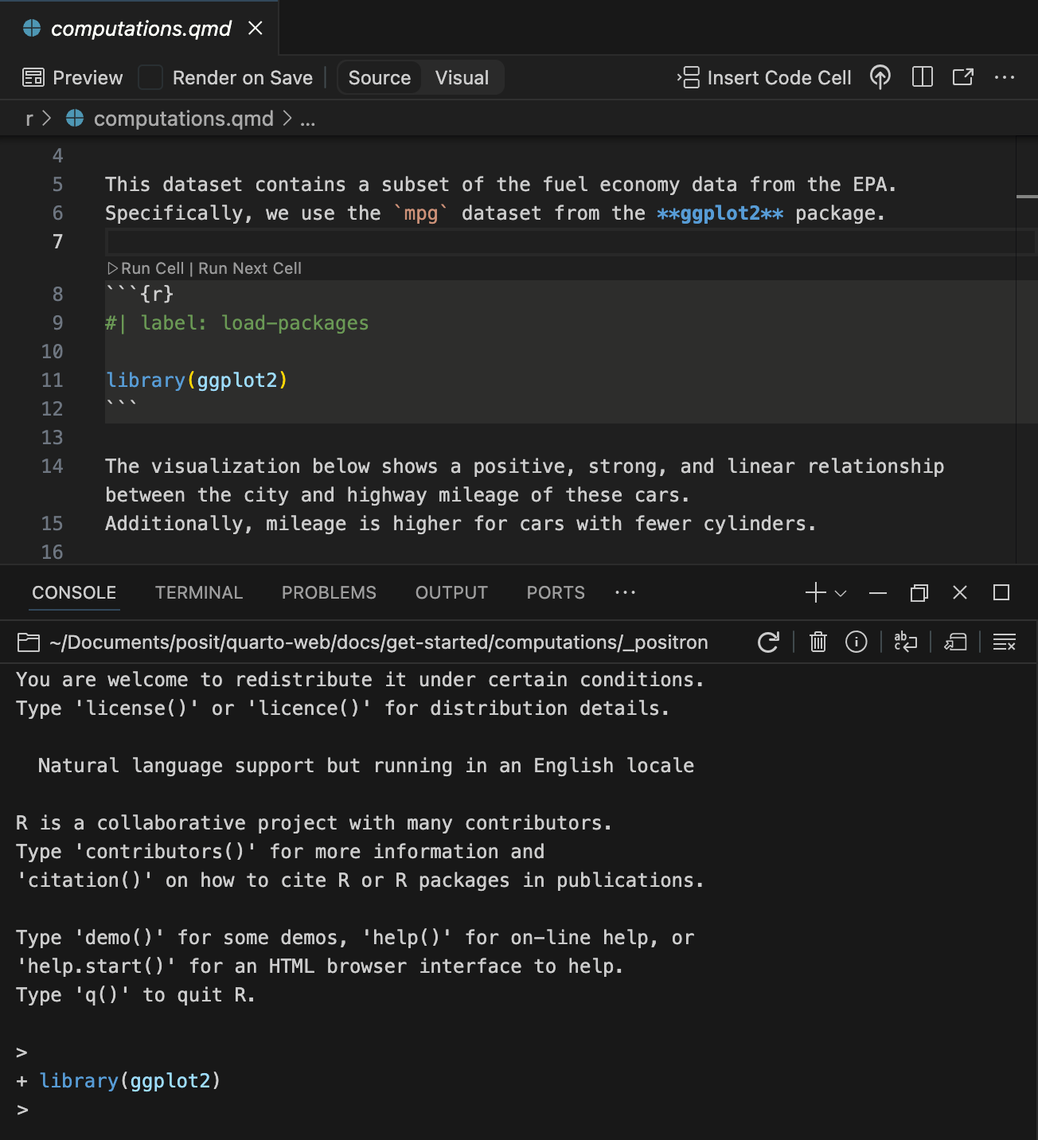
Task: Click computations.qmd in breadcrumb
Action: coord(184,119)
